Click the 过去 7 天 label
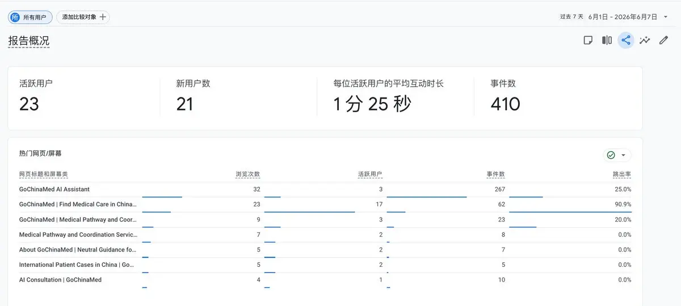 [x=571, y=17]
